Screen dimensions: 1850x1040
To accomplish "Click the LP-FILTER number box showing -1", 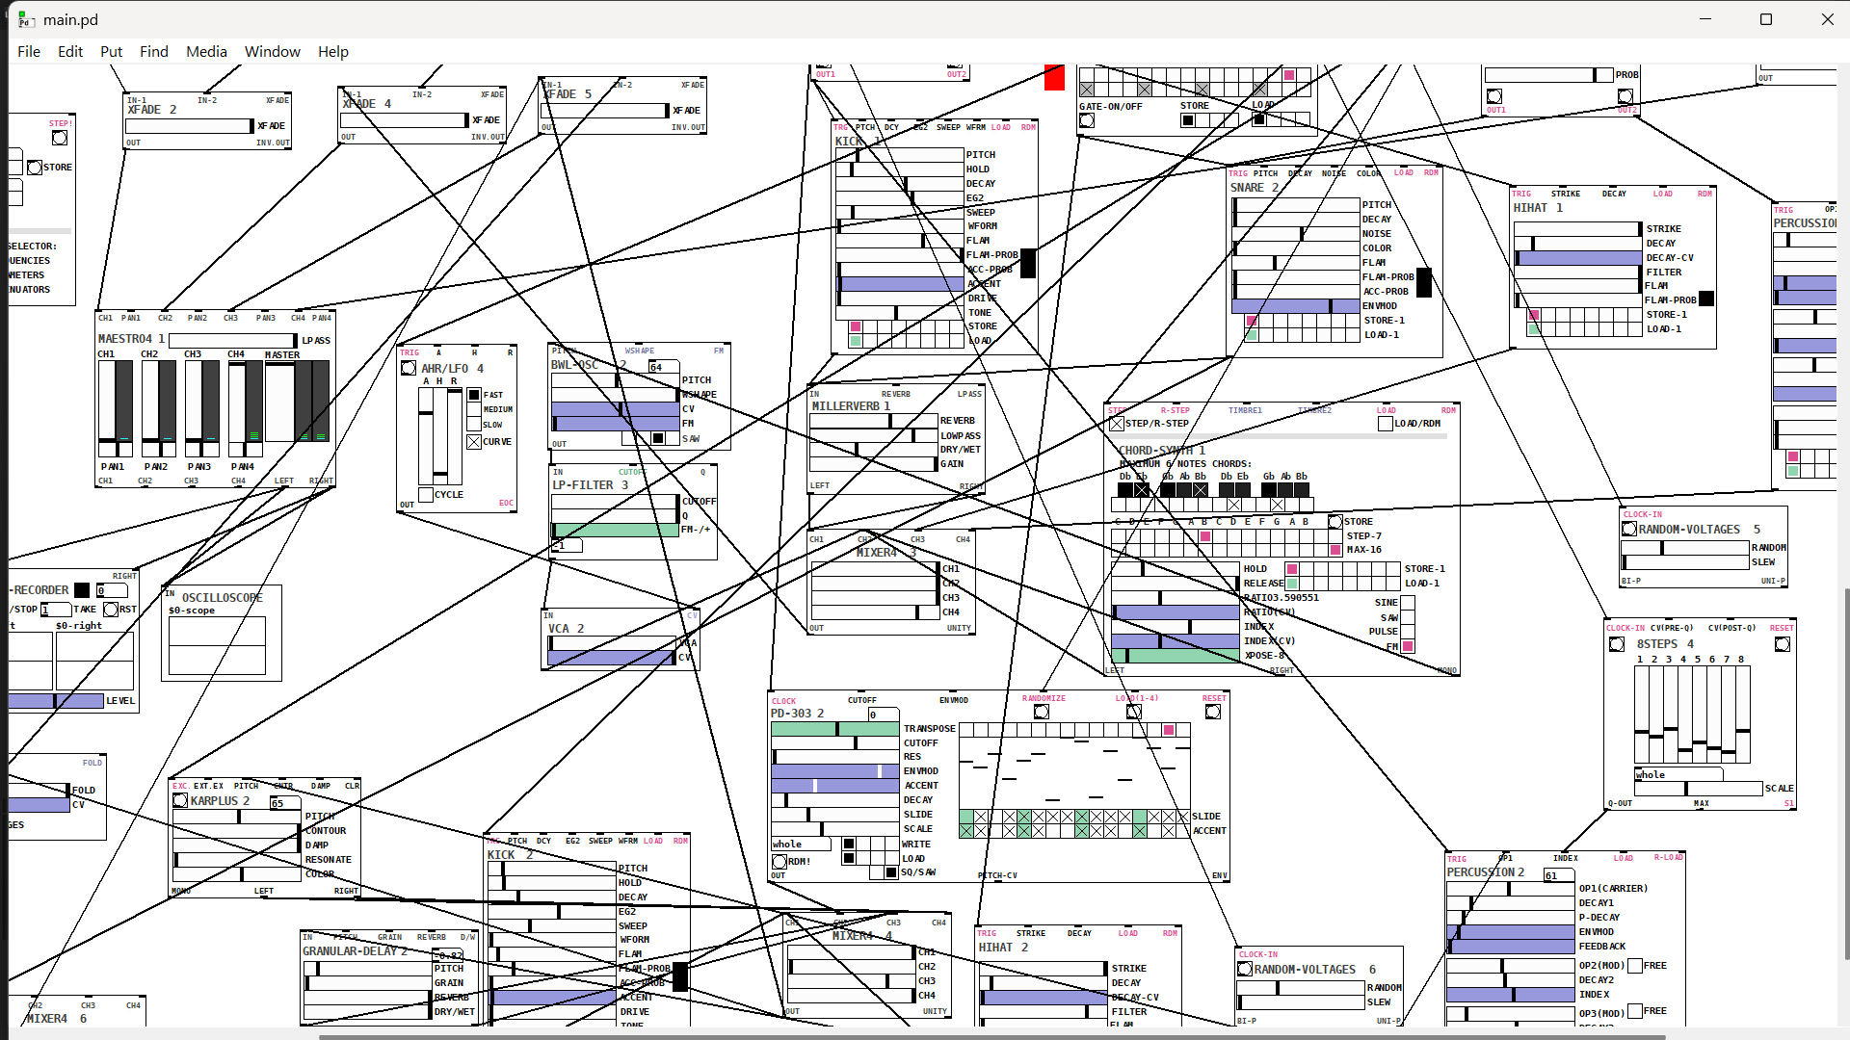I will click(x=568, y=546).
